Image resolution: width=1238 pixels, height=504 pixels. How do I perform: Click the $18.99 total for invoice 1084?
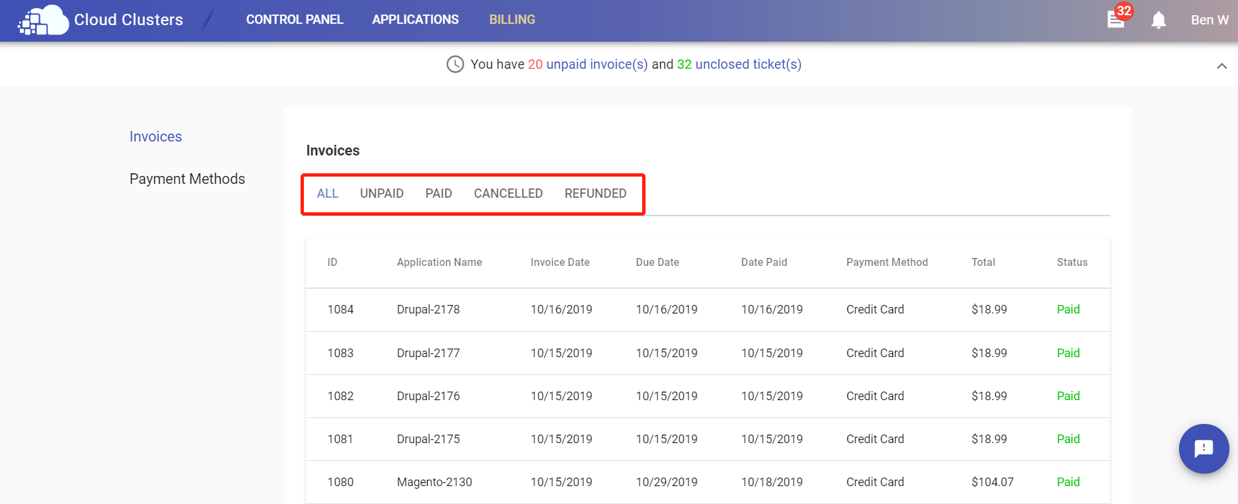pos(989,309)
